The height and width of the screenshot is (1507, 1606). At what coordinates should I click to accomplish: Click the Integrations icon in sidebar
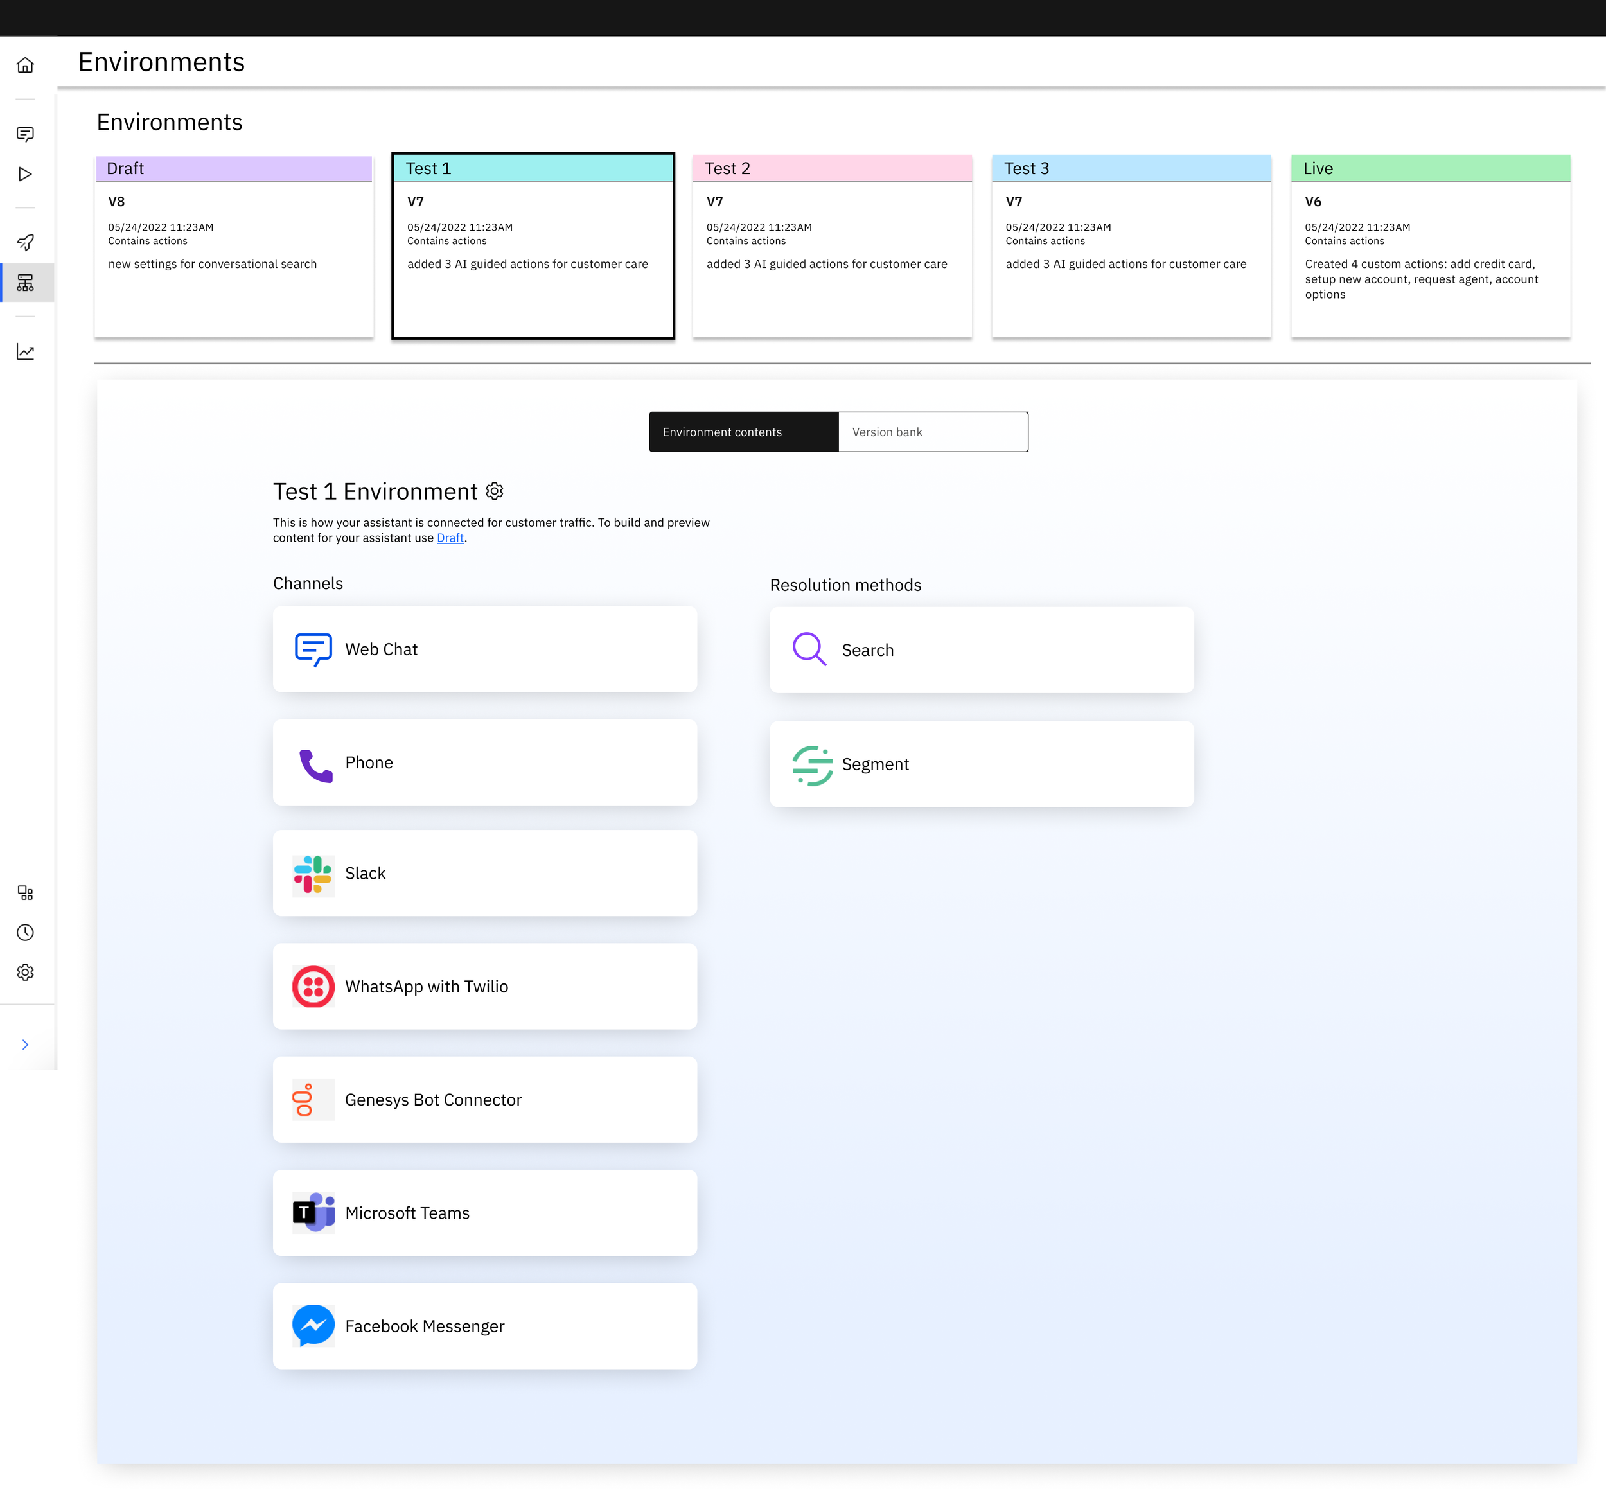point(25,892)
